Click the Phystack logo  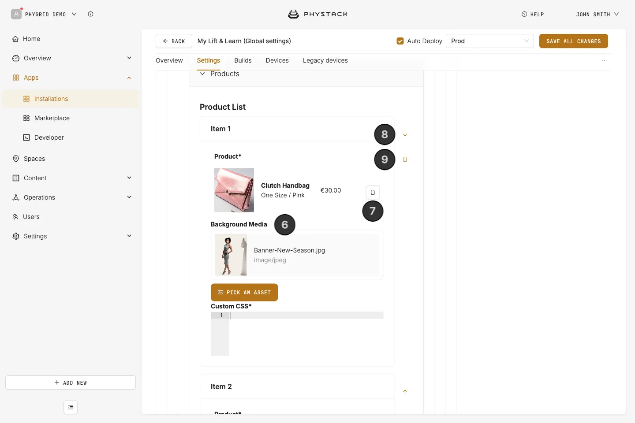pyautogui.click(x=317, y=14)
